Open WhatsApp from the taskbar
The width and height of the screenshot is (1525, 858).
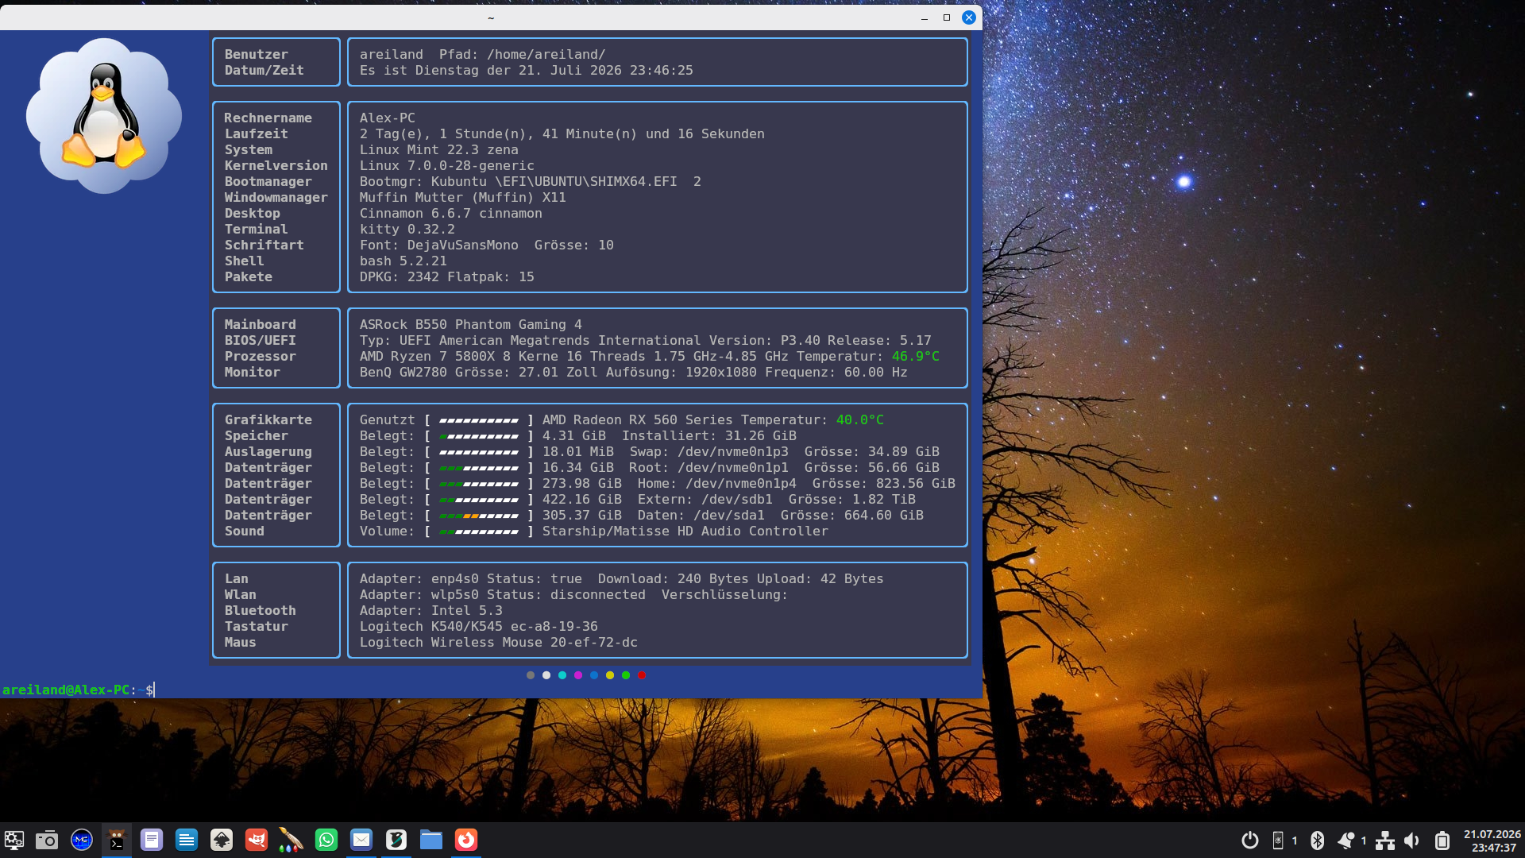coord(326,840)
